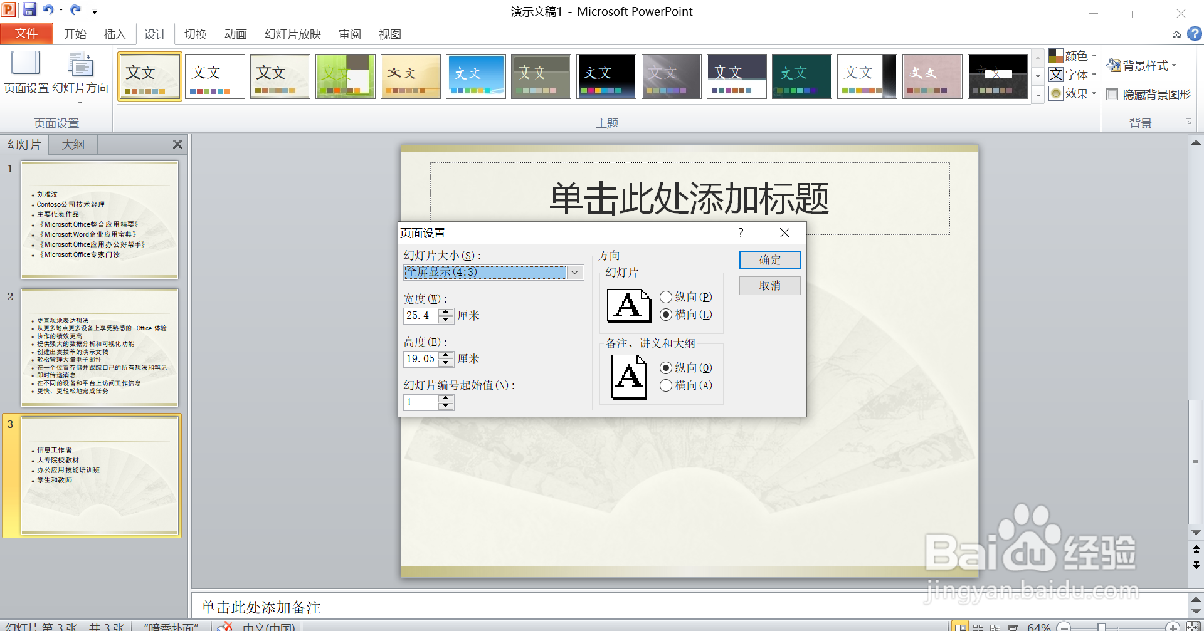Click zoom in plus button
Image resolution: width=1204 pixels, height=631 pixels.
[x=1172, y=627]
